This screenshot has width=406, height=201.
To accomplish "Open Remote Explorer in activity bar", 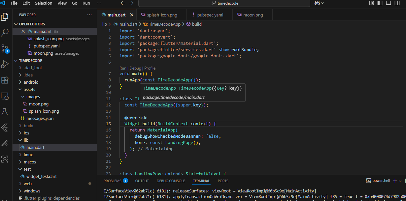I will 5,96.
